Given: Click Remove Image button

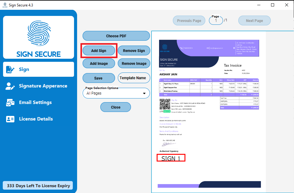Looking at the screenshot, I should 134,64.
